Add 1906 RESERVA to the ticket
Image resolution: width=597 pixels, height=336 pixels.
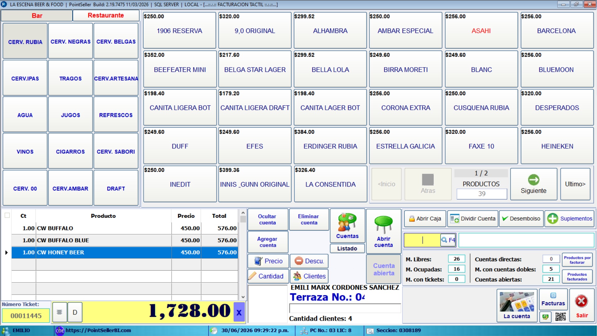click(179, 30)
